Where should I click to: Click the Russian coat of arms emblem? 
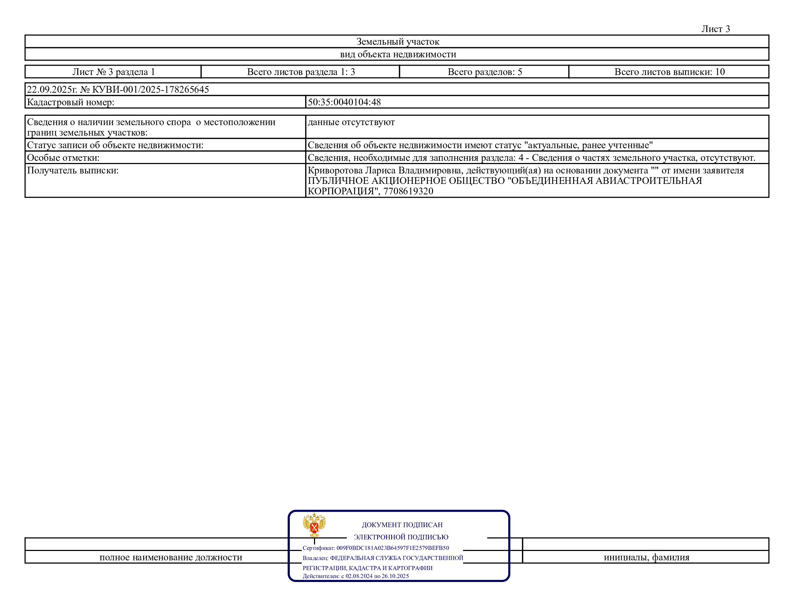(x=314, y=525)
